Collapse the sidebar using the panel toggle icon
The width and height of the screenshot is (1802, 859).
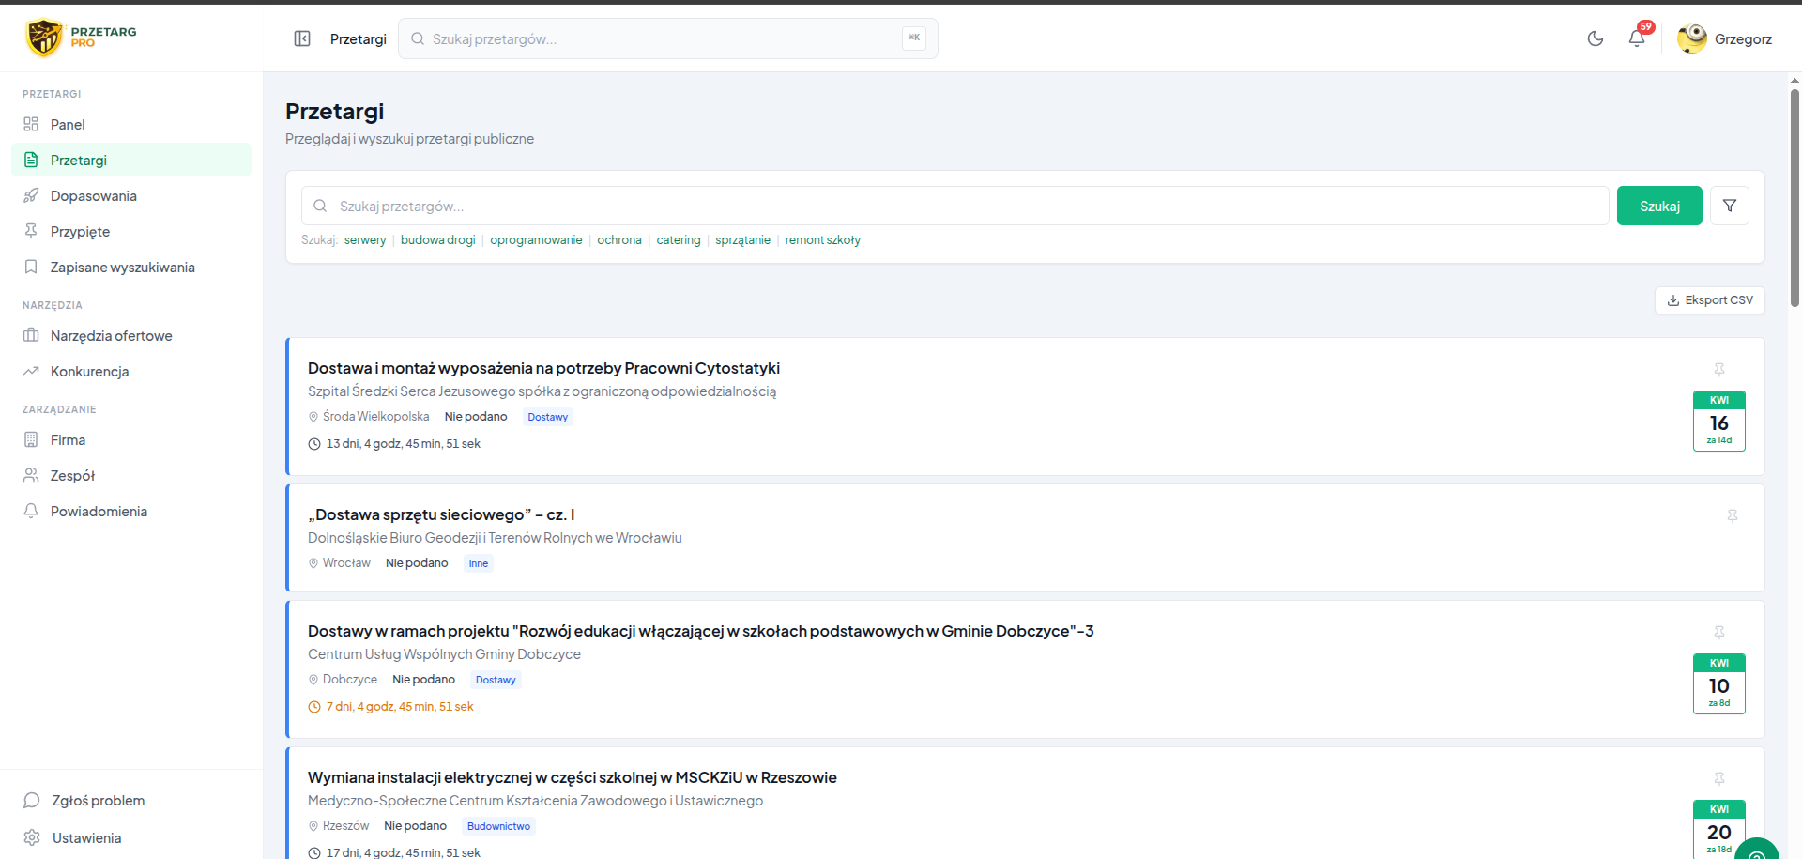[302, 38]
